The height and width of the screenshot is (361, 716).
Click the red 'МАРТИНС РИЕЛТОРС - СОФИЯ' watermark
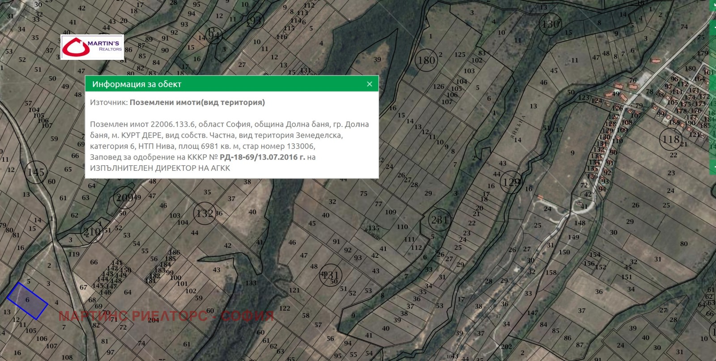click(166, 316)
